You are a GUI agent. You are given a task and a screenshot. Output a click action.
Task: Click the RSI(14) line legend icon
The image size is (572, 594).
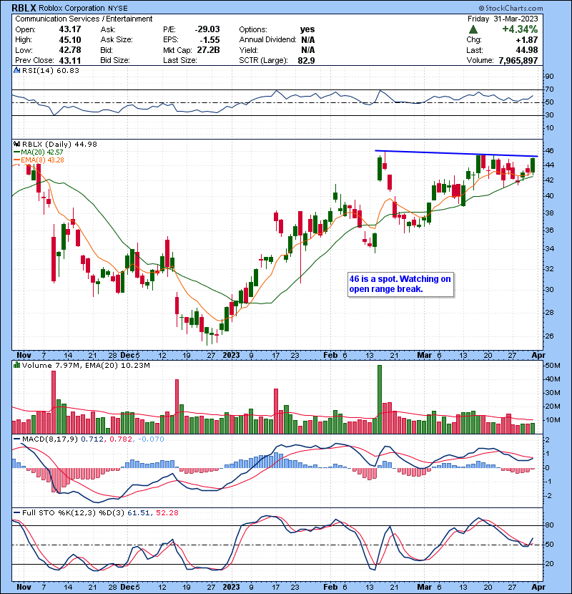click(17, 70)
